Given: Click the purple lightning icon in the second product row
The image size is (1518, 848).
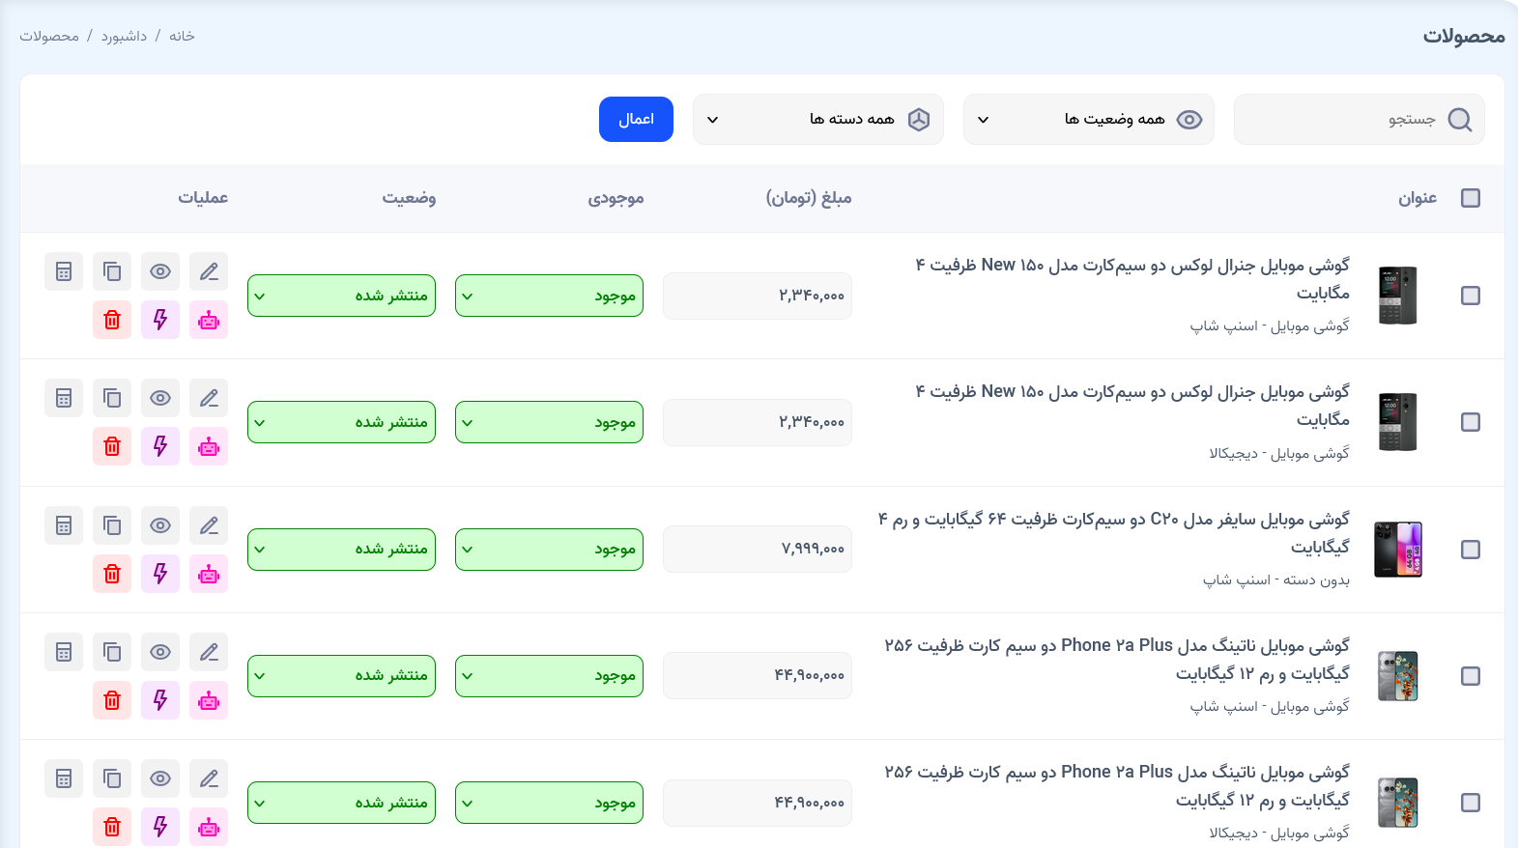Looking at the screenshot, I should coord(160,446).
